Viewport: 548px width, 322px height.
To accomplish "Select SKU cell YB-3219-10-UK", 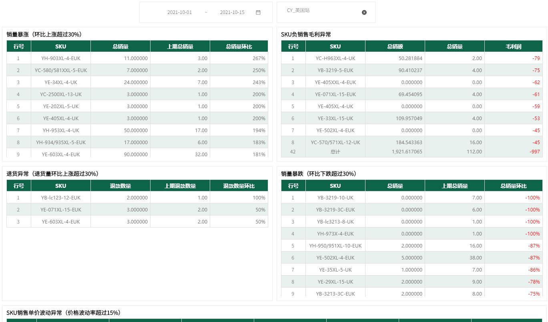I will [335, 198].
